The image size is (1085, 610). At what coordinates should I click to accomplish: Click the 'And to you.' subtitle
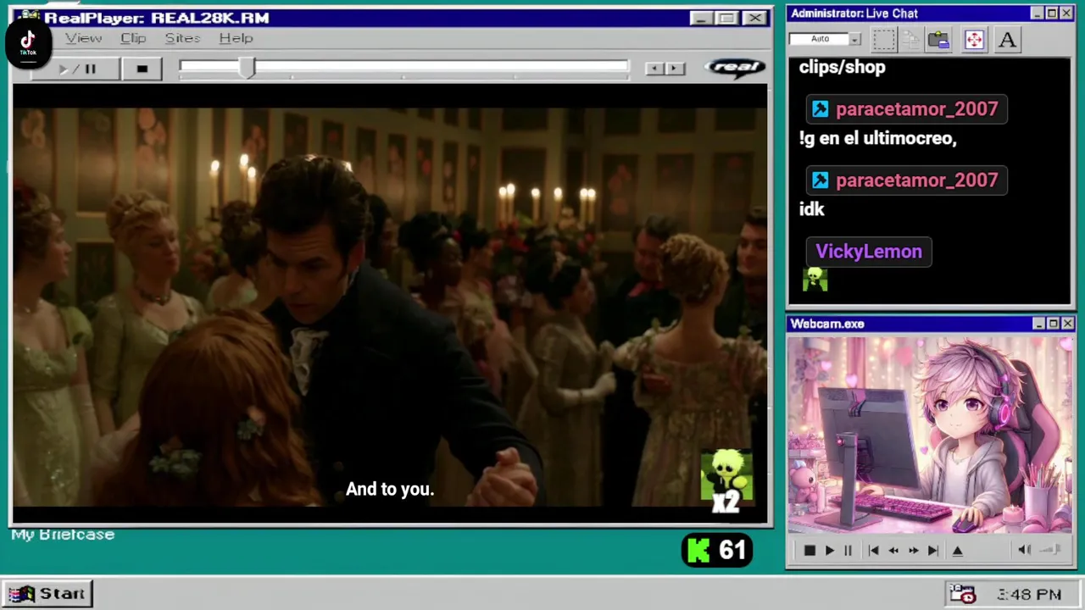tap(390, 490)
